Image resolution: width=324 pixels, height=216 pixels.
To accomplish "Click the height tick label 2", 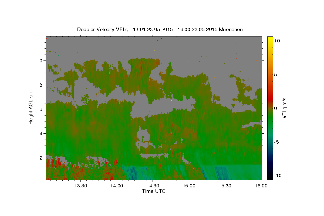I will [41, 158].
